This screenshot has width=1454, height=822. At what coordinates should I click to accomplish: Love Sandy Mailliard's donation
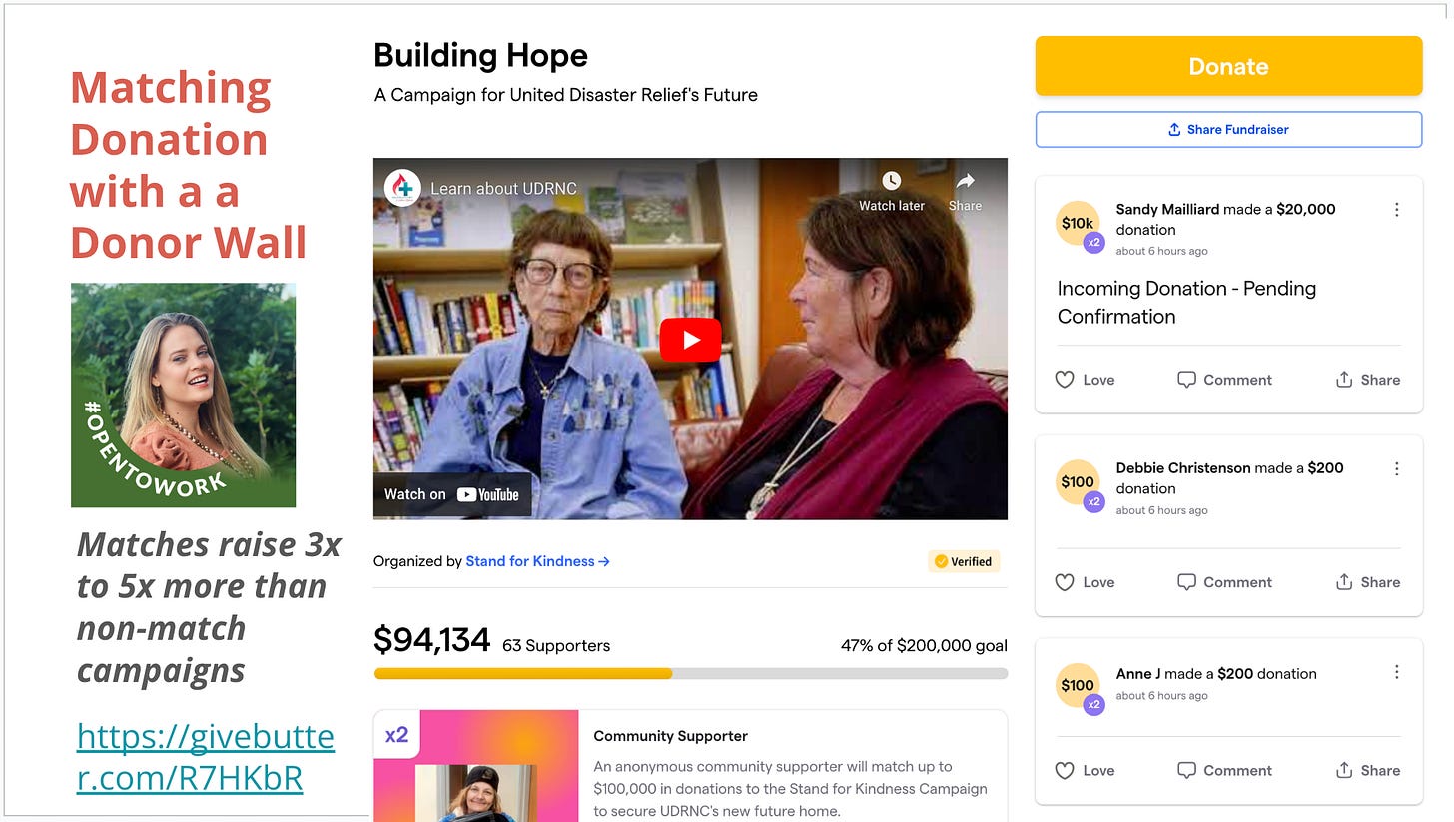coord(1085,380)
